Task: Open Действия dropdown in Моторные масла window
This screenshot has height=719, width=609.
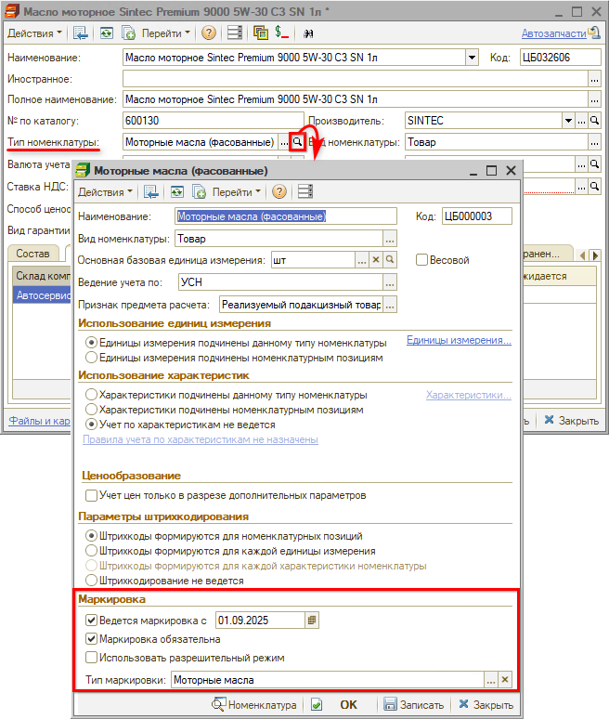Action: 105,192
